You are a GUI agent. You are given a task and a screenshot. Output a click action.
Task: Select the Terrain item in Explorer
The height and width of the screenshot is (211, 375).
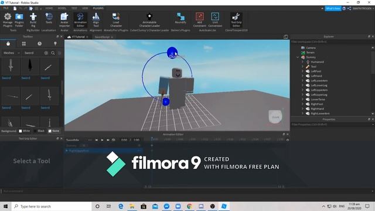(x=310, y=53)
